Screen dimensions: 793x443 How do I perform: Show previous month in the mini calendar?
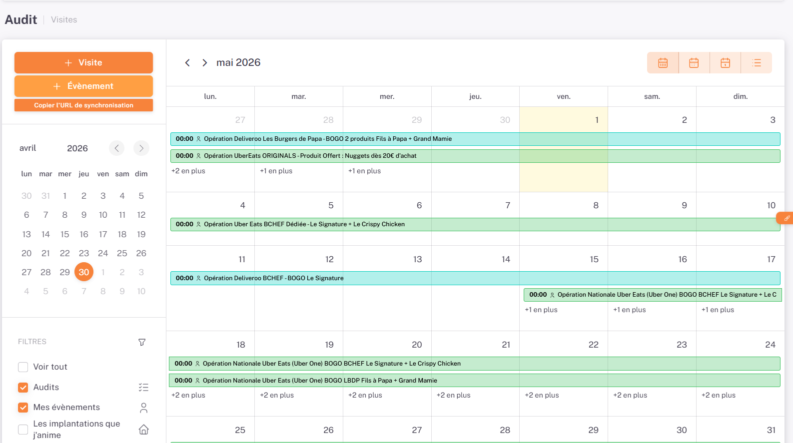(x=116, y=148)
